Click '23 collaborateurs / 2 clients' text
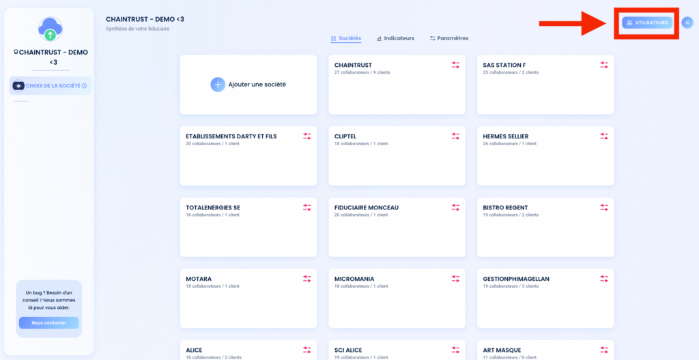This screenshot has width=699, height=360. (511, 72)
